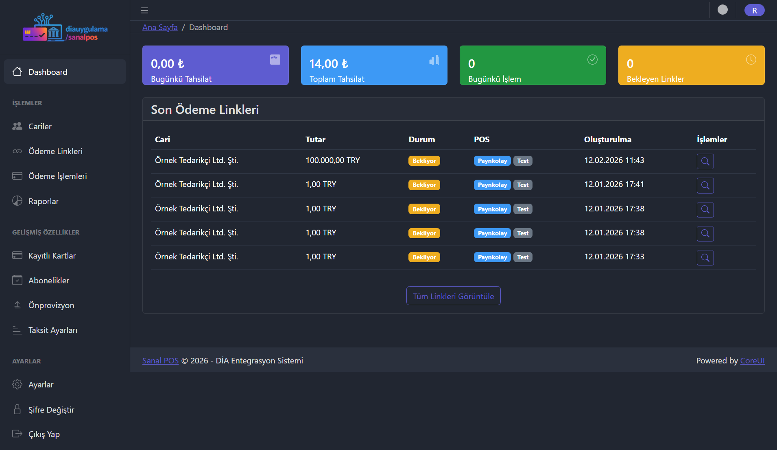Screen dimensions: 777x450
Task: Select Önprovizyon from the sidebar
Action: point(65,305)
